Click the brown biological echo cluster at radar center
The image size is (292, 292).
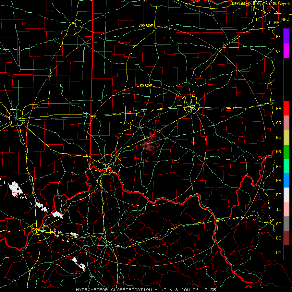[x=148, y=144]
